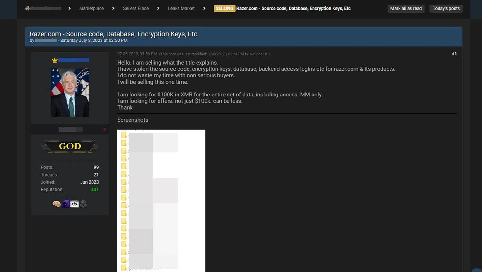Click the SELLING tag label

click(224, 8)
